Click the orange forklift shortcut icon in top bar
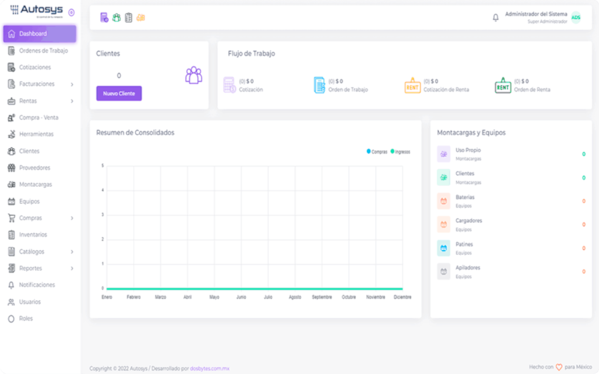Screen dimensions: 599x374 (x=141, y=18)
